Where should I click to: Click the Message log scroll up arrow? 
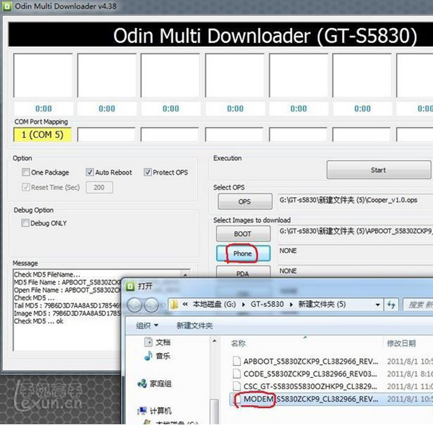(185, 274)
